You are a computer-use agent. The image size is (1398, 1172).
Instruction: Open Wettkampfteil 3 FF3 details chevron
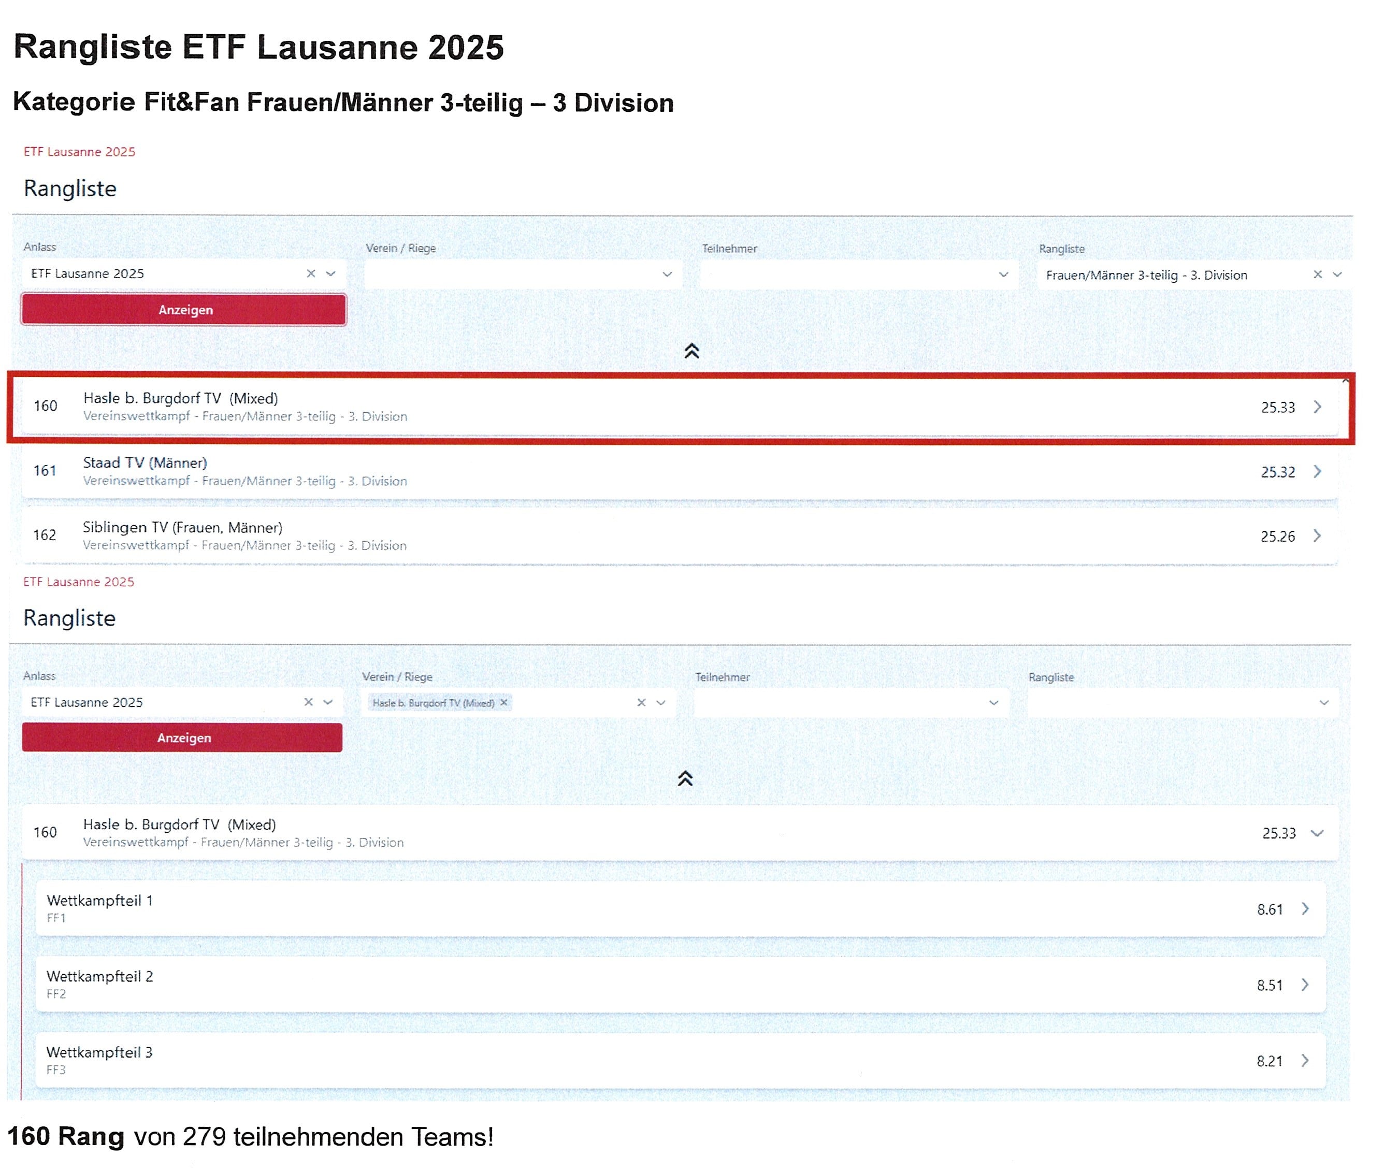point(1305,1060)
